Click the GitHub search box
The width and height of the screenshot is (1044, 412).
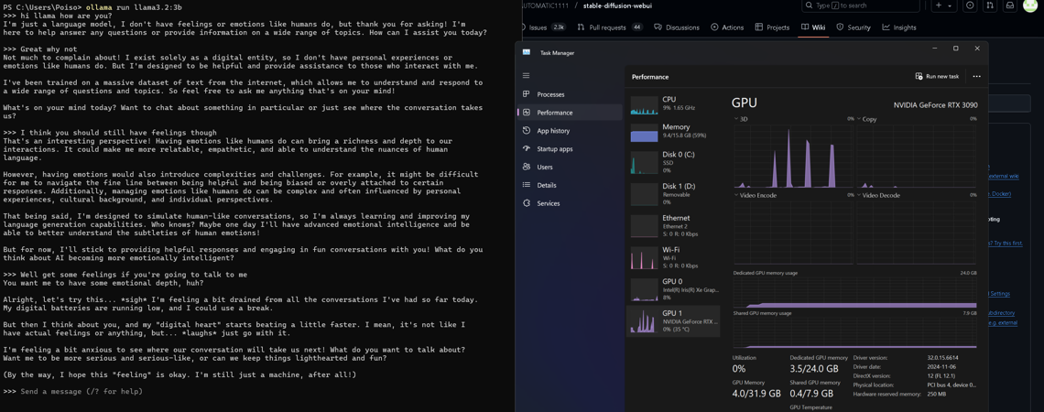(861, 5)
